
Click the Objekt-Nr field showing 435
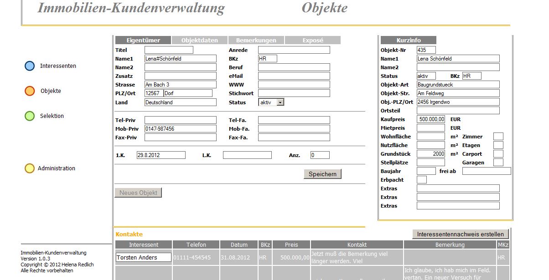pos(426,50)
